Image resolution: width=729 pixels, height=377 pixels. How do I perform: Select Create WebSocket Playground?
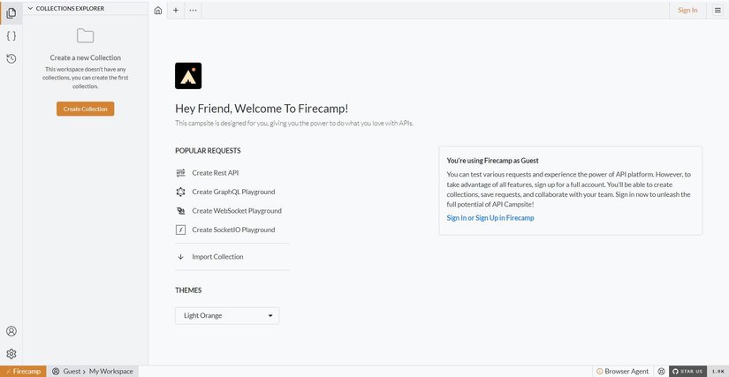[236, 211]
